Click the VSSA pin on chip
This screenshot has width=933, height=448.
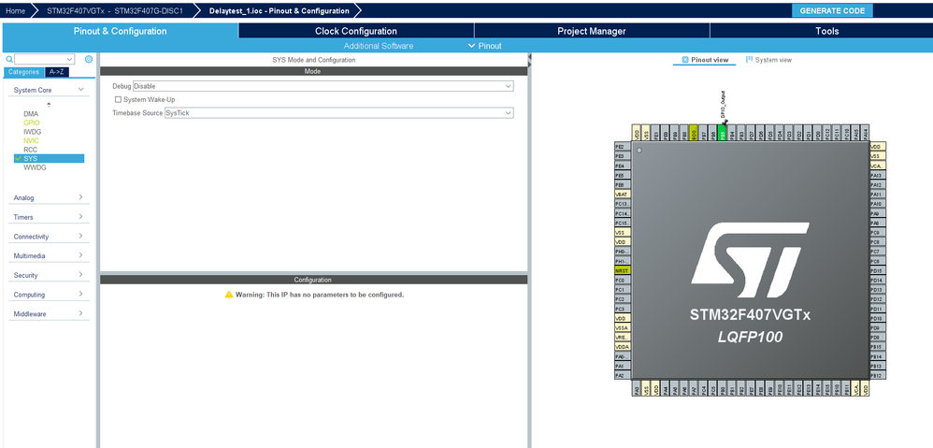623,328
